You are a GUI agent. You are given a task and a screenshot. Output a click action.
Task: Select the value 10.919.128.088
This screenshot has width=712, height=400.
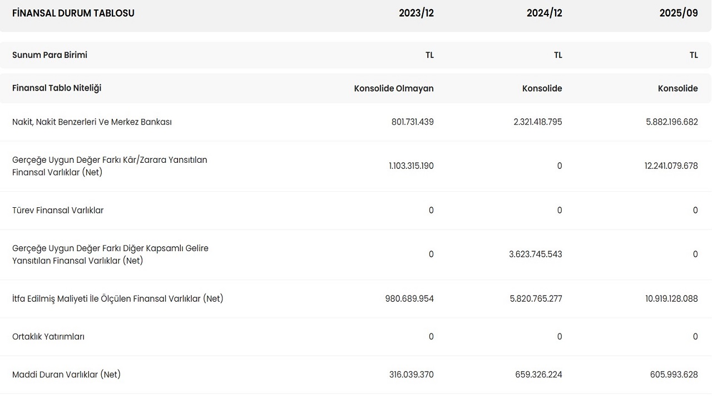coord(671,299)
